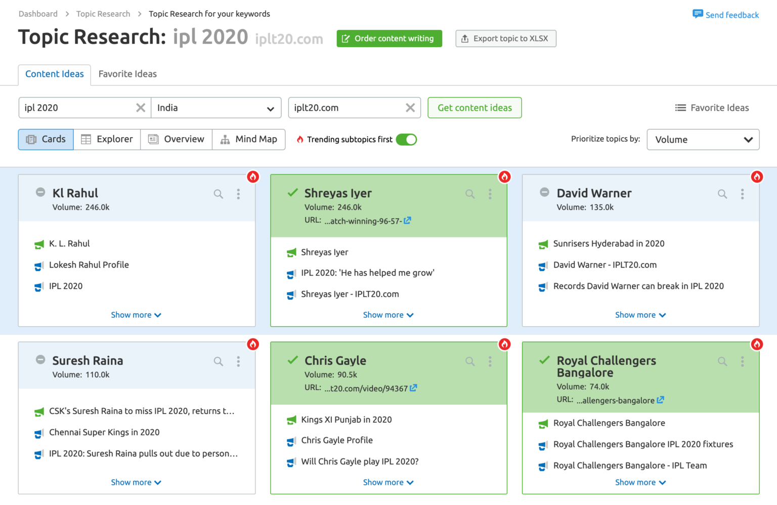Switch to Mind Map view
The width and height of the screenshot is (777, 505).
249,139
